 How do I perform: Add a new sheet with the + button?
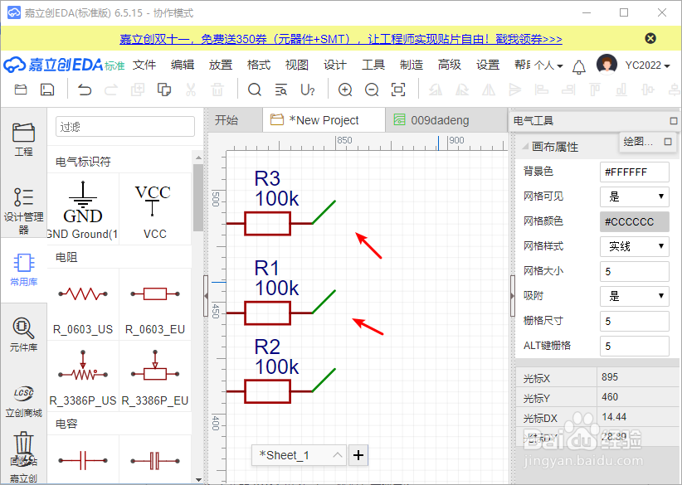tap(358, 455)
